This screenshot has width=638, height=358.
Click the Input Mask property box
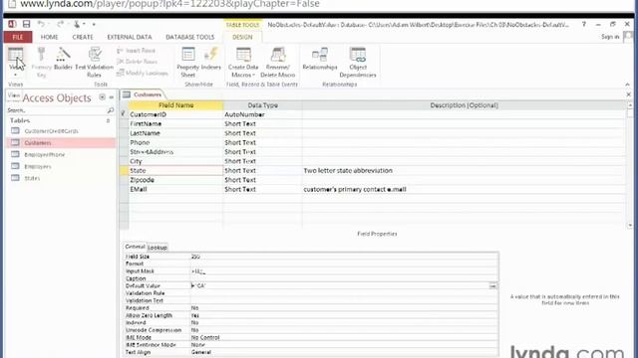pyautogui.click(x=344, y=271)
